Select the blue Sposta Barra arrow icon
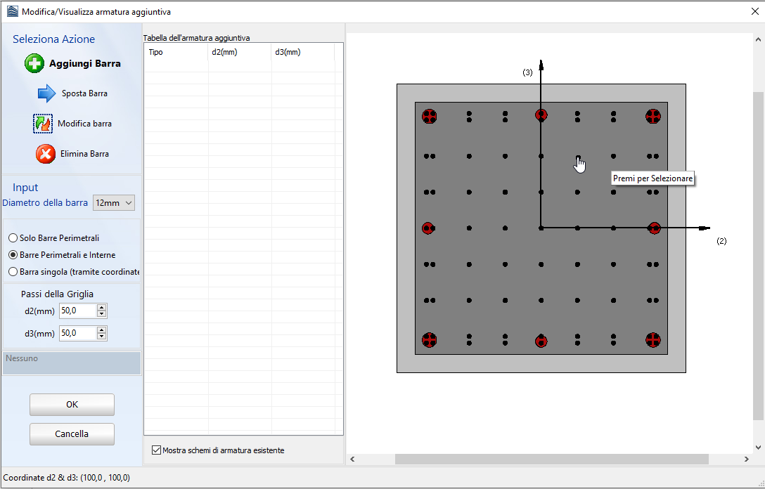 pyautogui.click(x=46, y=93)
